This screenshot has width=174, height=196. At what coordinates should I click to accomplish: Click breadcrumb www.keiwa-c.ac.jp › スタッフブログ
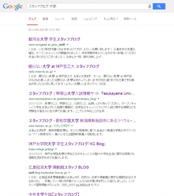coord(49,126)
